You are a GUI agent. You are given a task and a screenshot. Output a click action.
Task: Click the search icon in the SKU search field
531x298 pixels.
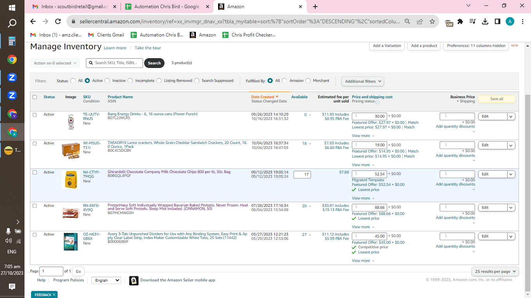[91, 63]
